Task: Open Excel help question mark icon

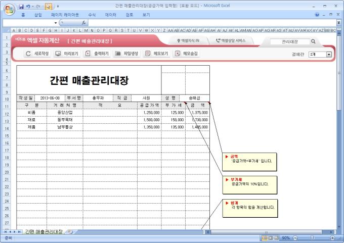Action: click(x=317, y=15)
